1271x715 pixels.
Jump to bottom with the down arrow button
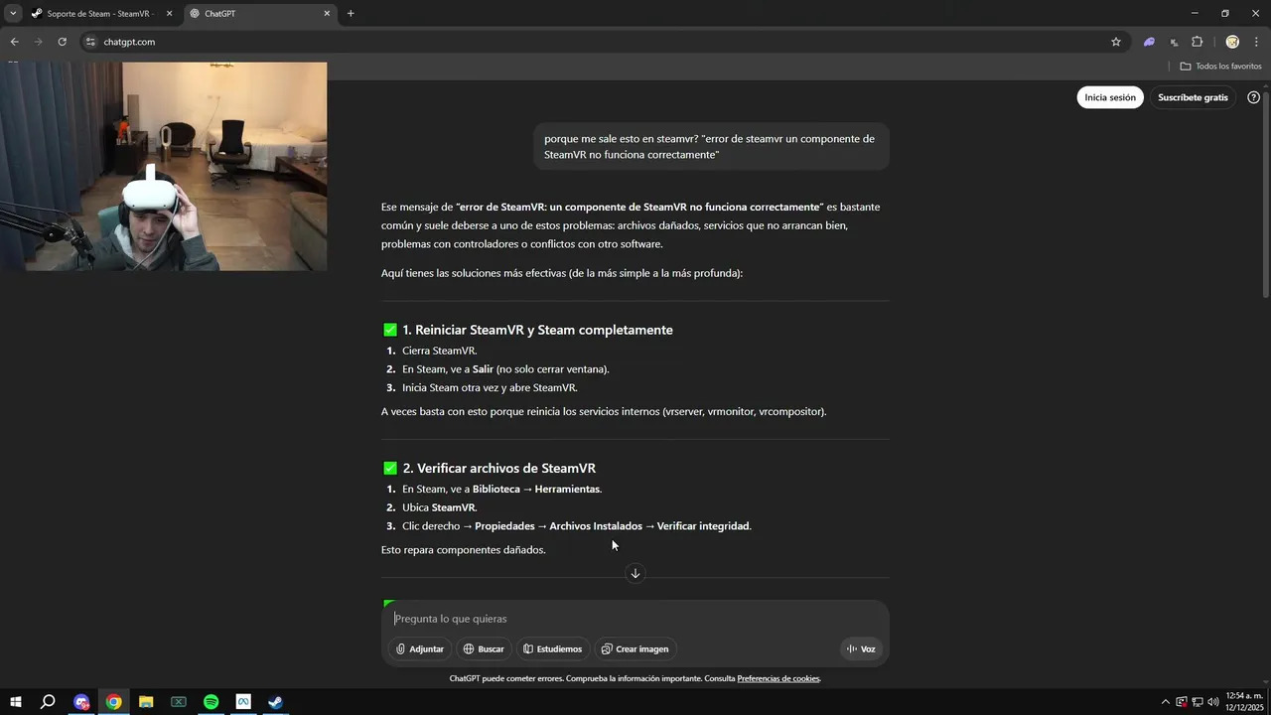(635, 573)
